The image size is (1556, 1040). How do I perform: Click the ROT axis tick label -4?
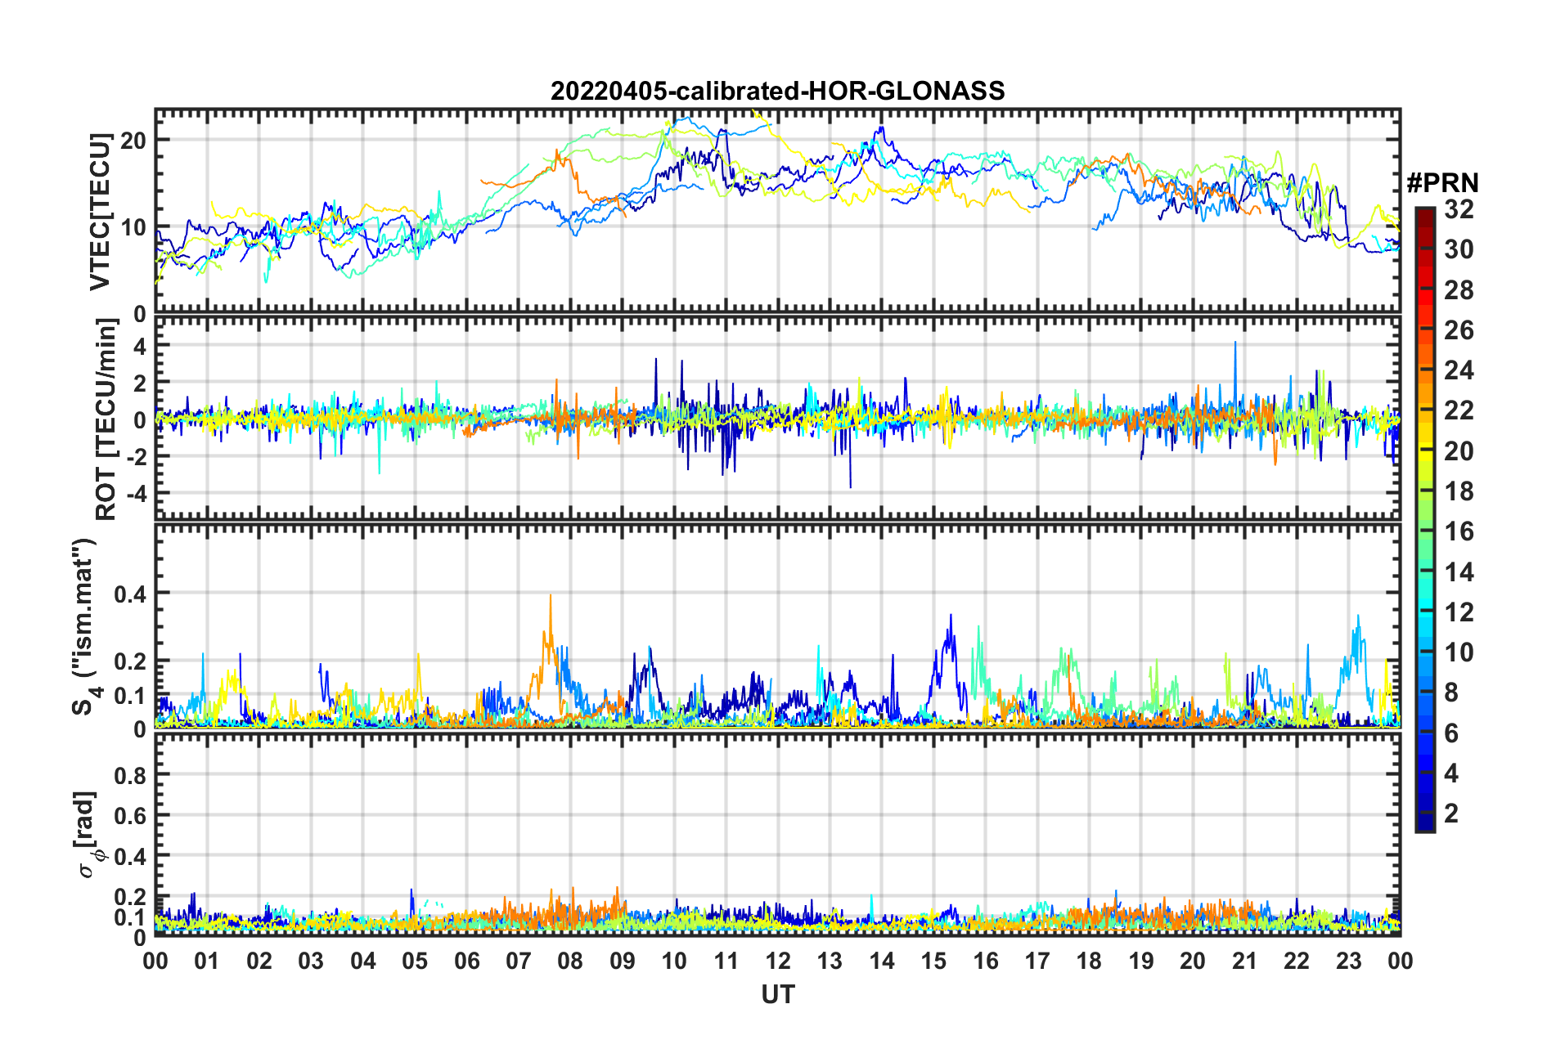point(135,495)
